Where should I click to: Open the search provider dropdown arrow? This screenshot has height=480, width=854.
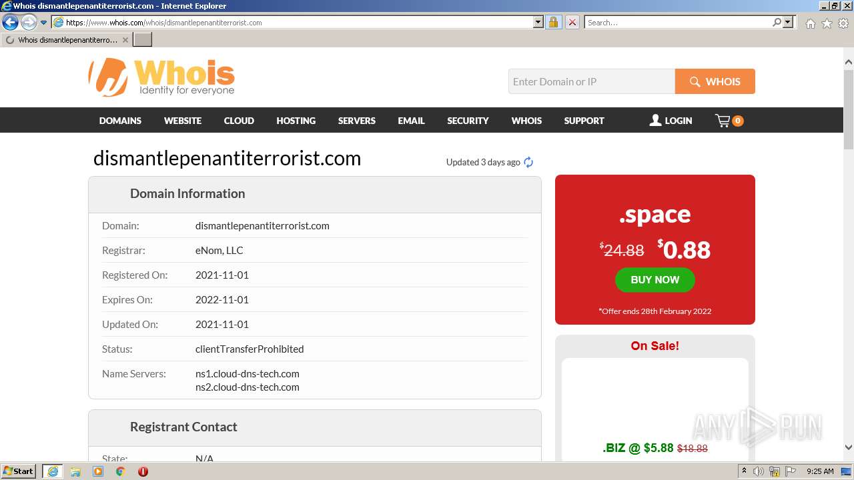[x=788, y=22]
